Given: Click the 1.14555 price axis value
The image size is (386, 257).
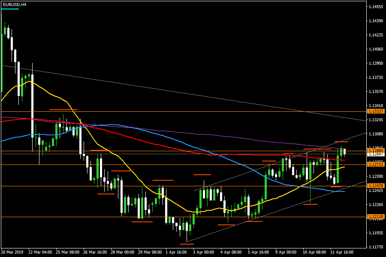Looking at the screenshot, I should point(376,7).
